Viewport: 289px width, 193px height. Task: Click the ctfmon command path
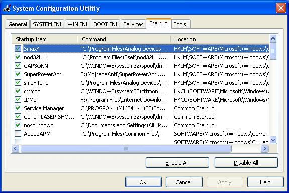[x=123, y=91]
